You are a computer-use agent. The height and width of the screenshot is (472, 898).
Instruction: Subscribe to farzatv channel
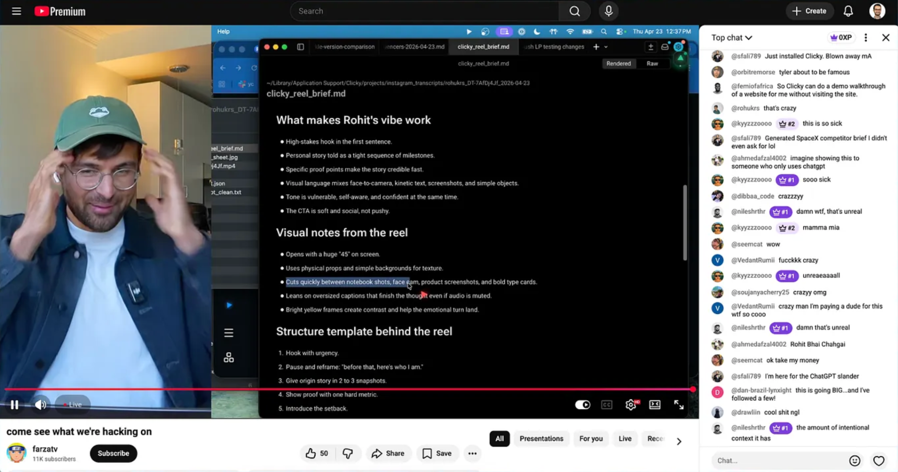[x=113, y=453]
